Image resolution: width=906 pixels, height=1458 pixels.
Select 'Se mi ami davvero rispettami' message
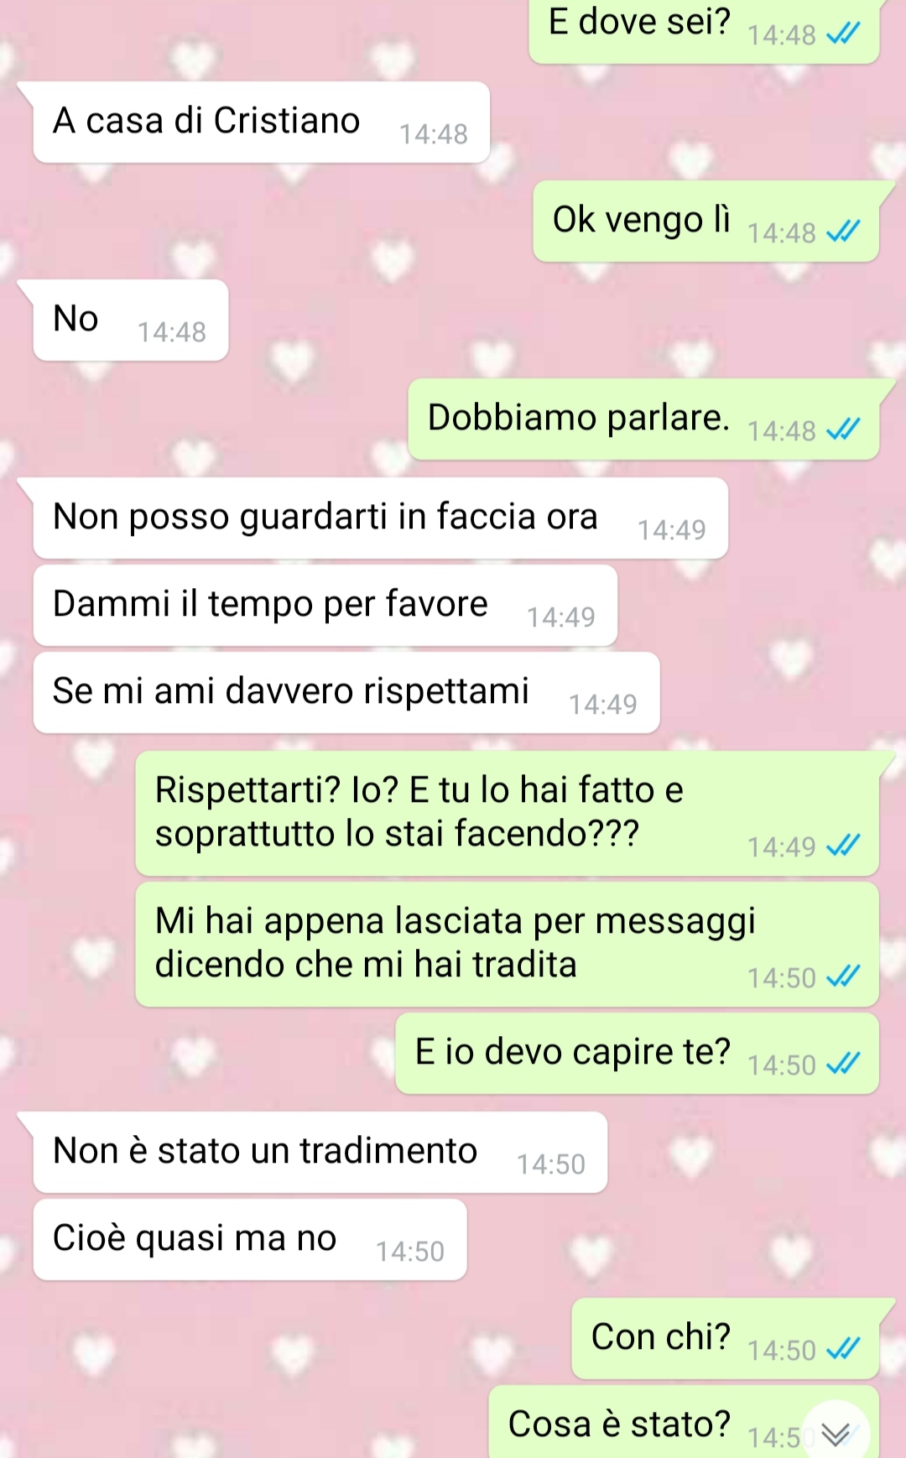coord(346,692)
